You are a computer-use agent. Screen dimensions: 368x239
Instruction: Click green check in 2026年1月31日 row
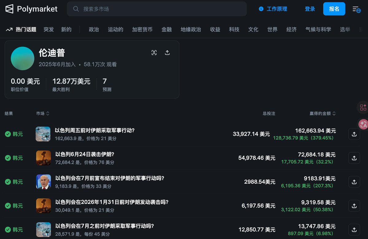8,206
